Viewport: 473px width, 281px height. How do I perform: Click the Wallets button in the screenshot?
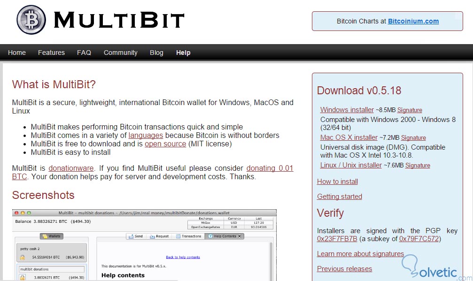52,236
